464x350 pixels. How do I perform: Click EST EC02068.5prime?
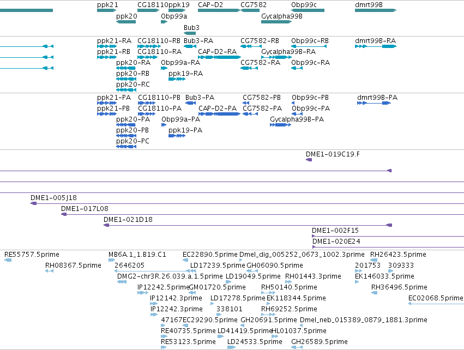click(x=436, y=304)
